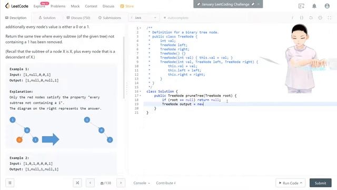Viewport: 337px width, 190px height.
Task: Click the description panel scrollbar
Action: (x=124, y=68)
